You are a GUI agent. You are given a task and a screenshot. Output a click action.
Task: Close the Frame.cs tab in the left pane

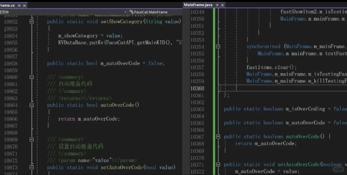[24, 5]
